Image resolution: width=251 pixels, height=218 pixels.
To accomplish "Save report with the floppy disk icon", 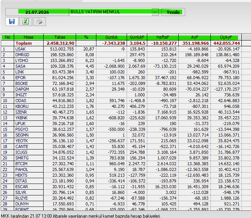I will (x=12, y=21).
